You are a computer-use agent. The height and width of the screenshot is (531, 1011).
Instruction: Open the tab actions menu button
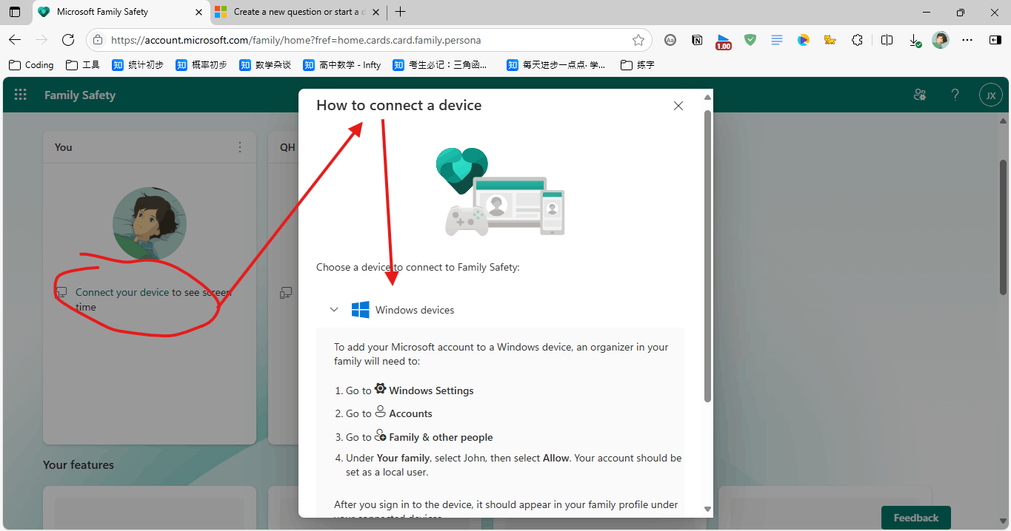pyautogui.click(x=15, y=12)
